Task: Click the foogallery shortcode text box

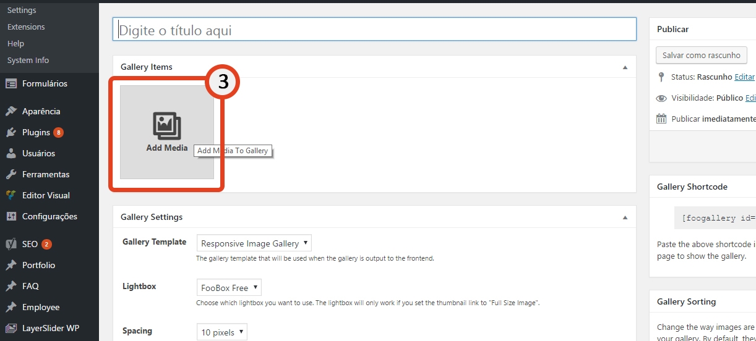Action: coord(715,217)
